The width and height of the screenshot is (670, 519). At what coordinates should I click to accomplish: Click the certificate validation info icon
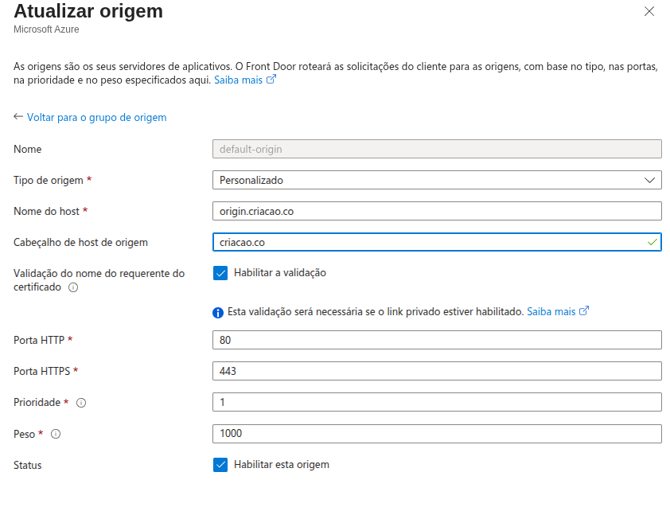[73, 287]
